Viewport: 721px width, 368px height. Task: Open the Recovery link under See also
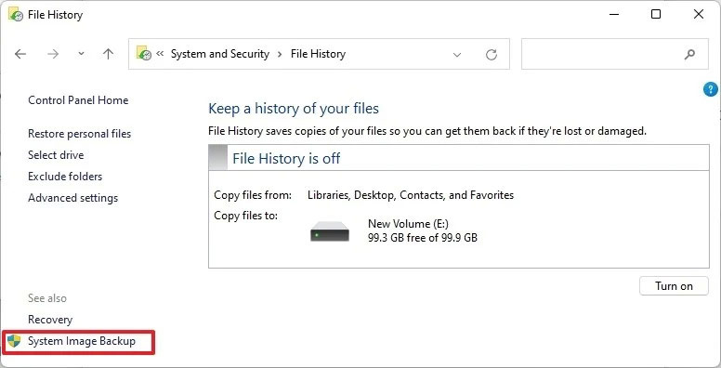50,320
